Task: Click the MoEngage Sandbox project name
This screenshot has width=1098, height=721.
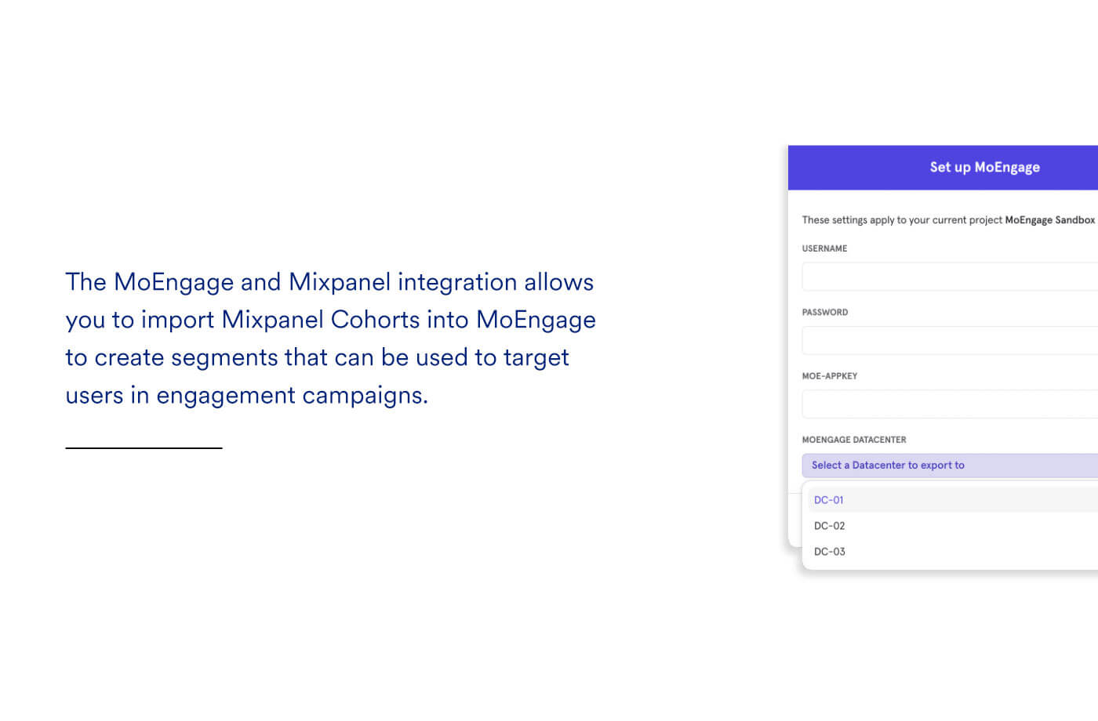Action: coord(1049,220)
